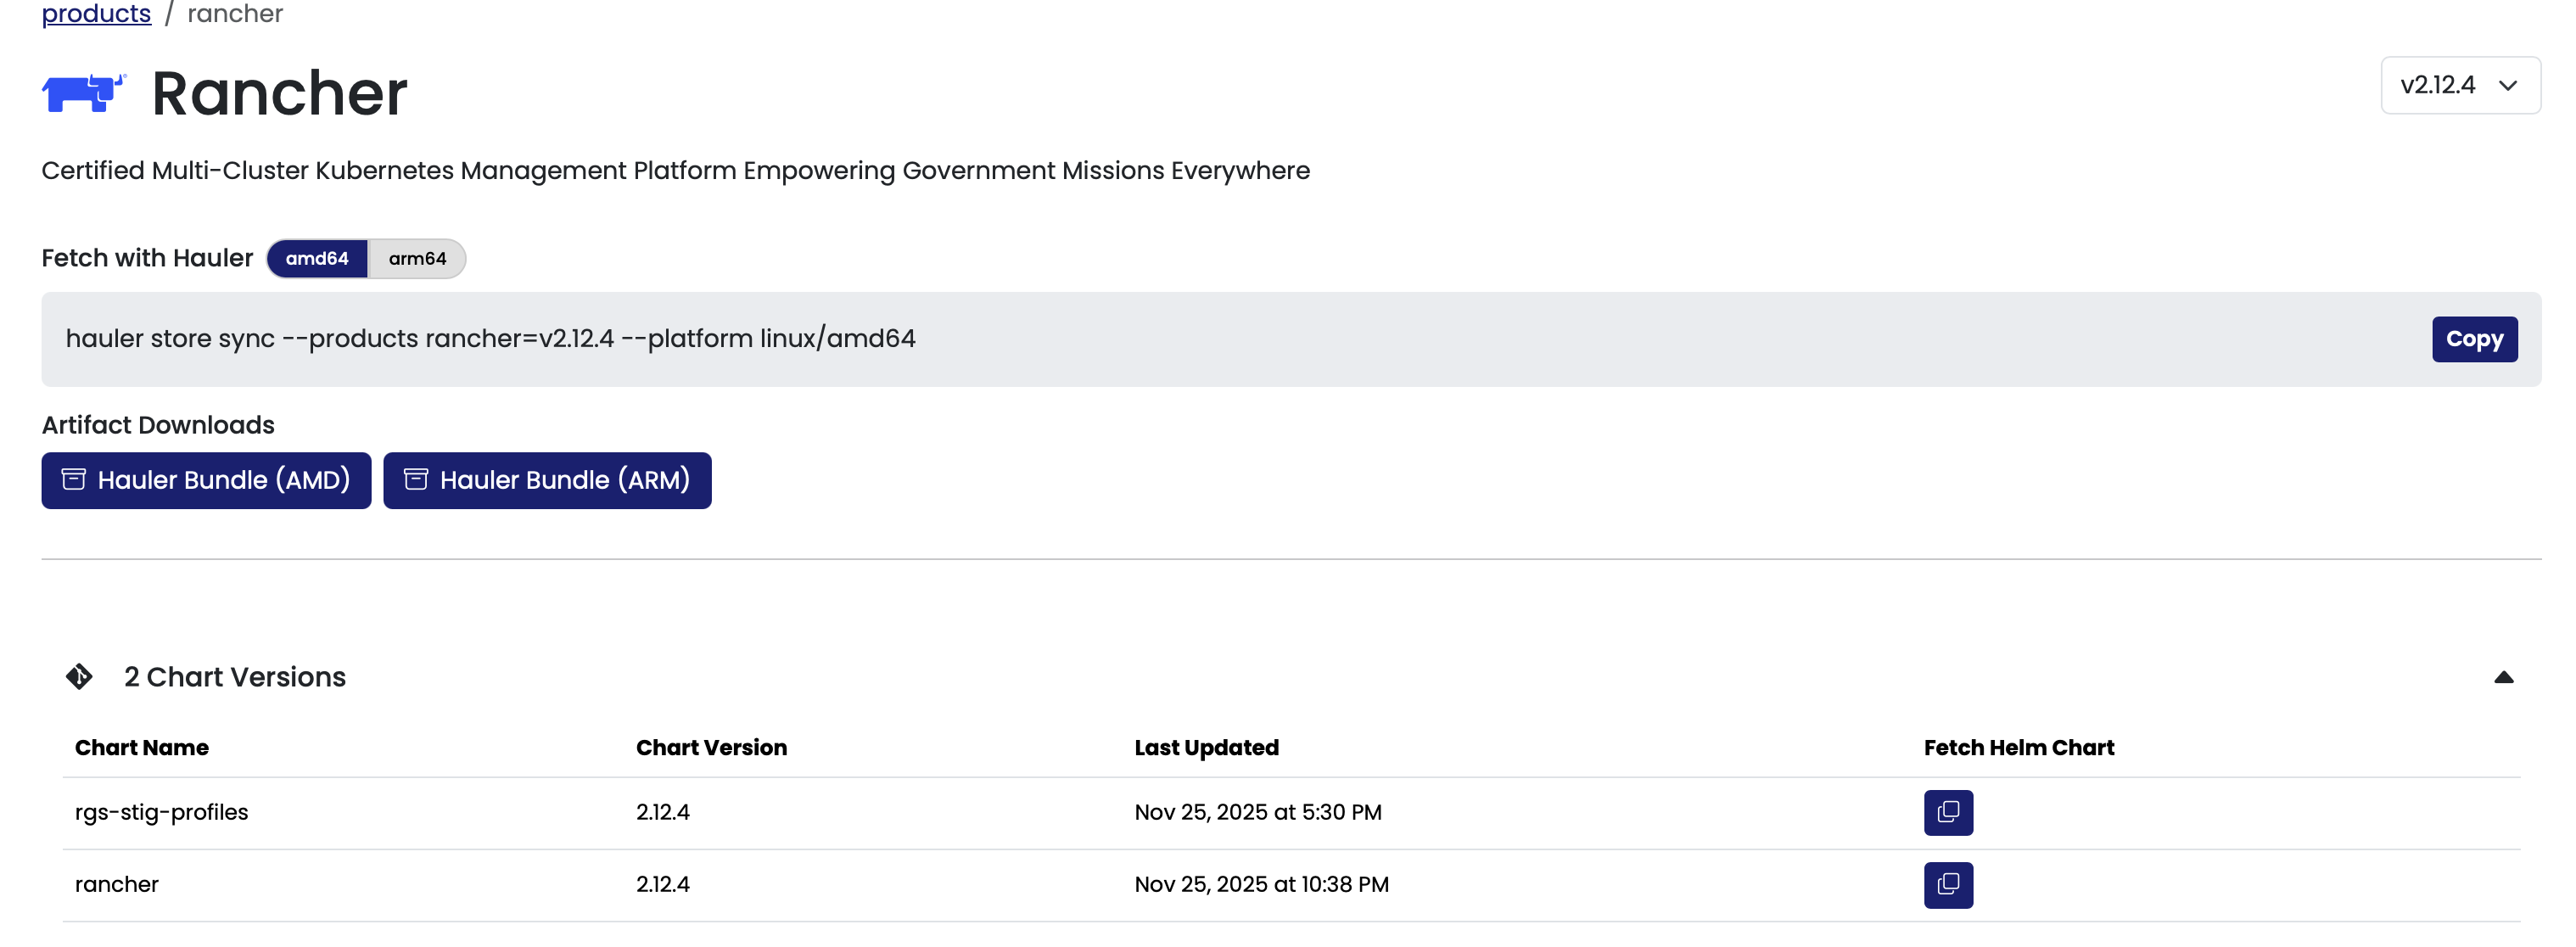Click the Rancher cow logo icon
2576x947 pixels.
coord(84,93)
